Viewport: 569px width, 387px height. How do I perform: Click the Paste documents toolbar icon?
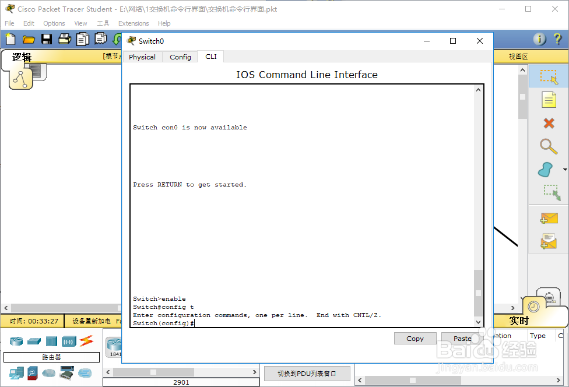click(100, 38)
